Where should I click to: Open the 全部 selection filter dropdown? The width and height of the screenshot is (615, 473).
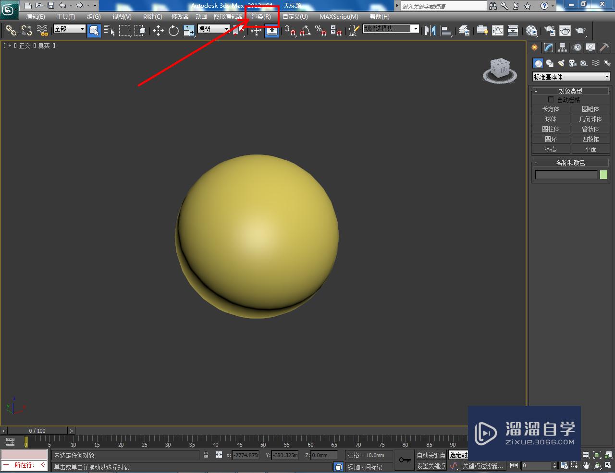pyautogui.click(x=69, y=29)
